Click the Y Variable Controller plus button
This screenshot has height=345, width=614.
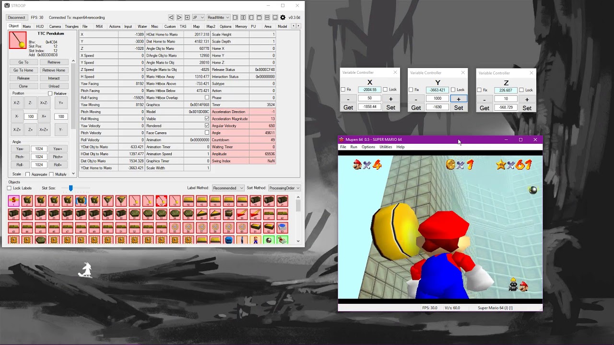[458, 99]
